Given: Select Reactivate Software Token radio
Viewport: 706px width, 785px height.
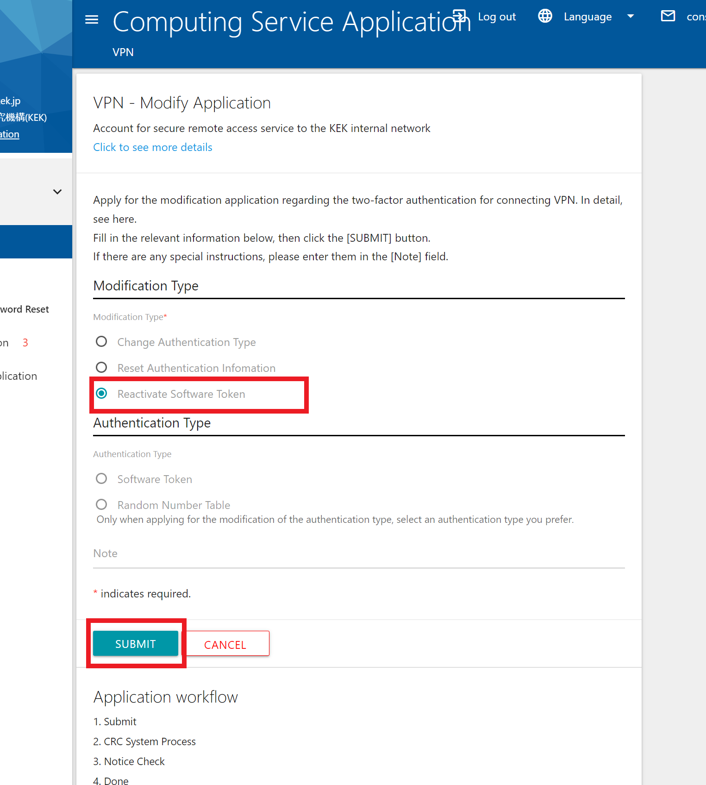Looking at the screenshot, I should 101,394.
